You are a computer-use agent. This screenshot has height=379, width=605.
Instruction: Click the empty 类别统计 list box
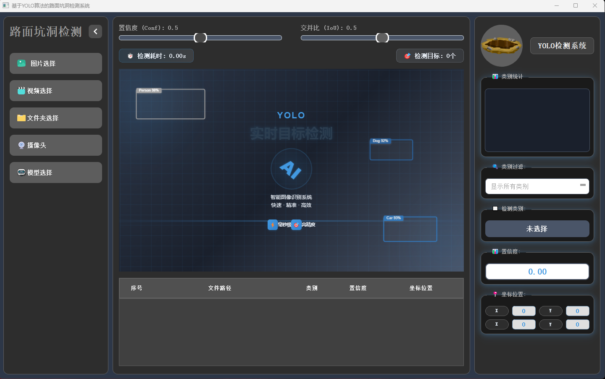(537, 120)
